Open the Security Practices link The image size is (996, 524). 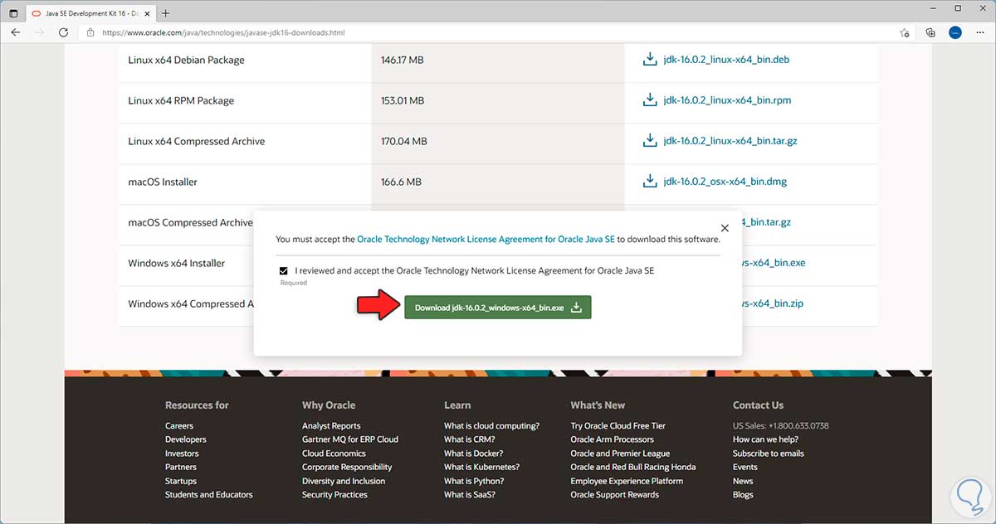[x=334, y=495]
